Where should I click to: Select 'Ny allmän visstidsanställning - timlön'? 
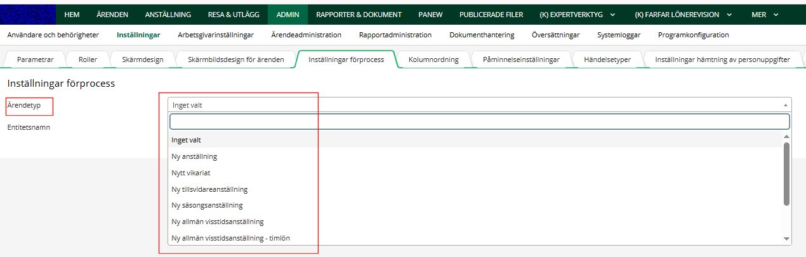(231, 238)
